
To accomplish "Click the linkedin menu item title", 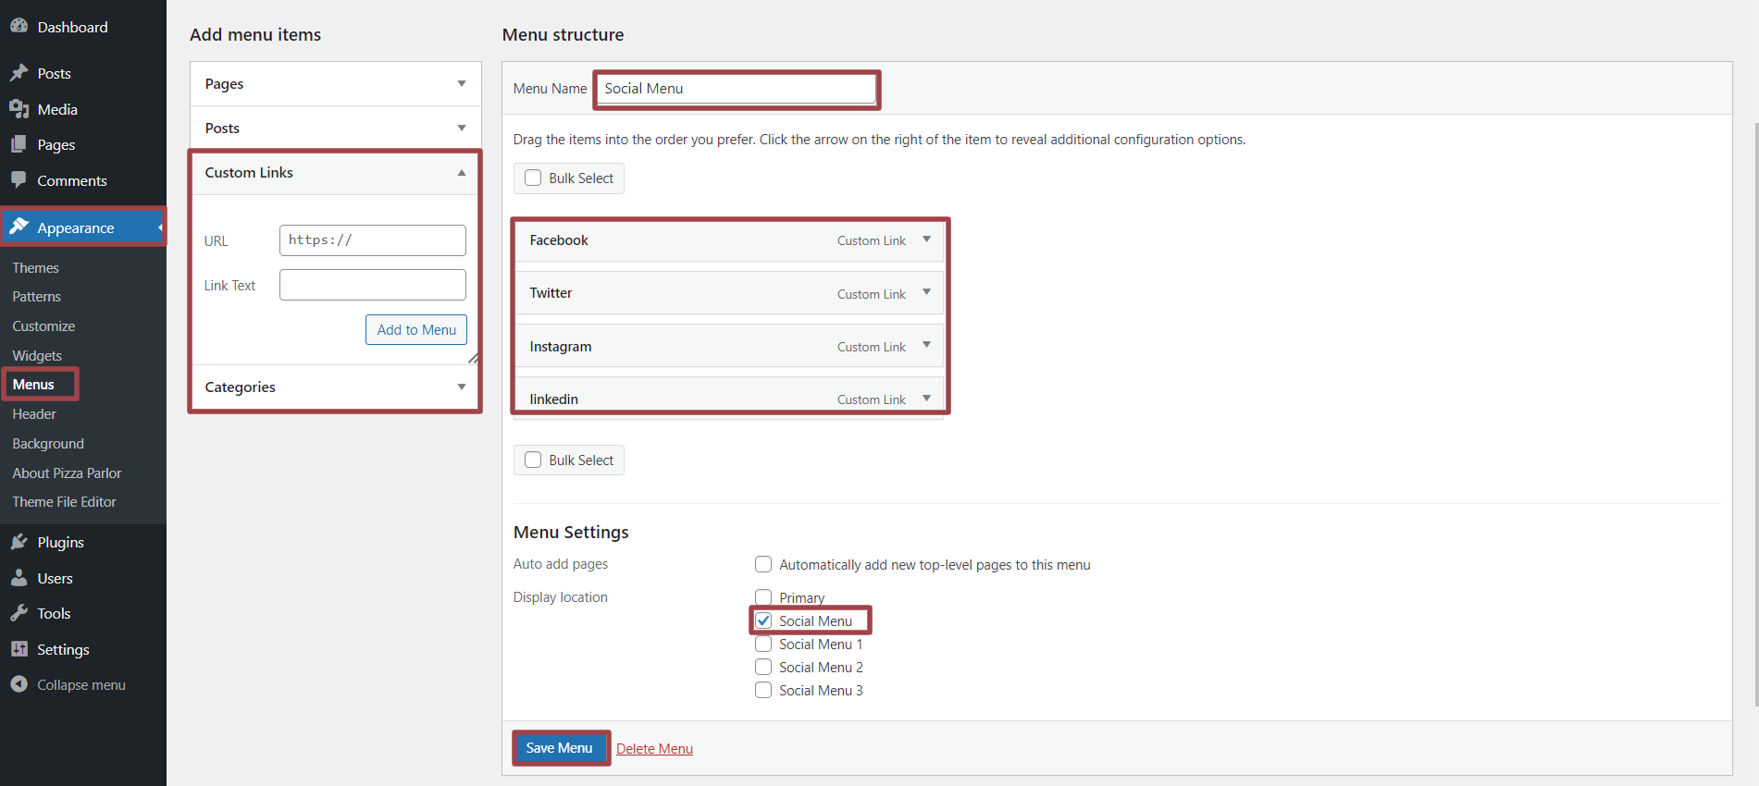I will coord(553,399).
